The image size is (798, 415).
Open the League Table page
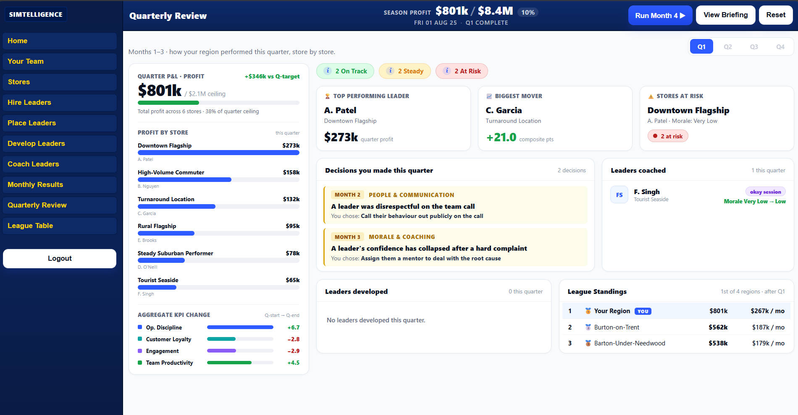point(60,226)
